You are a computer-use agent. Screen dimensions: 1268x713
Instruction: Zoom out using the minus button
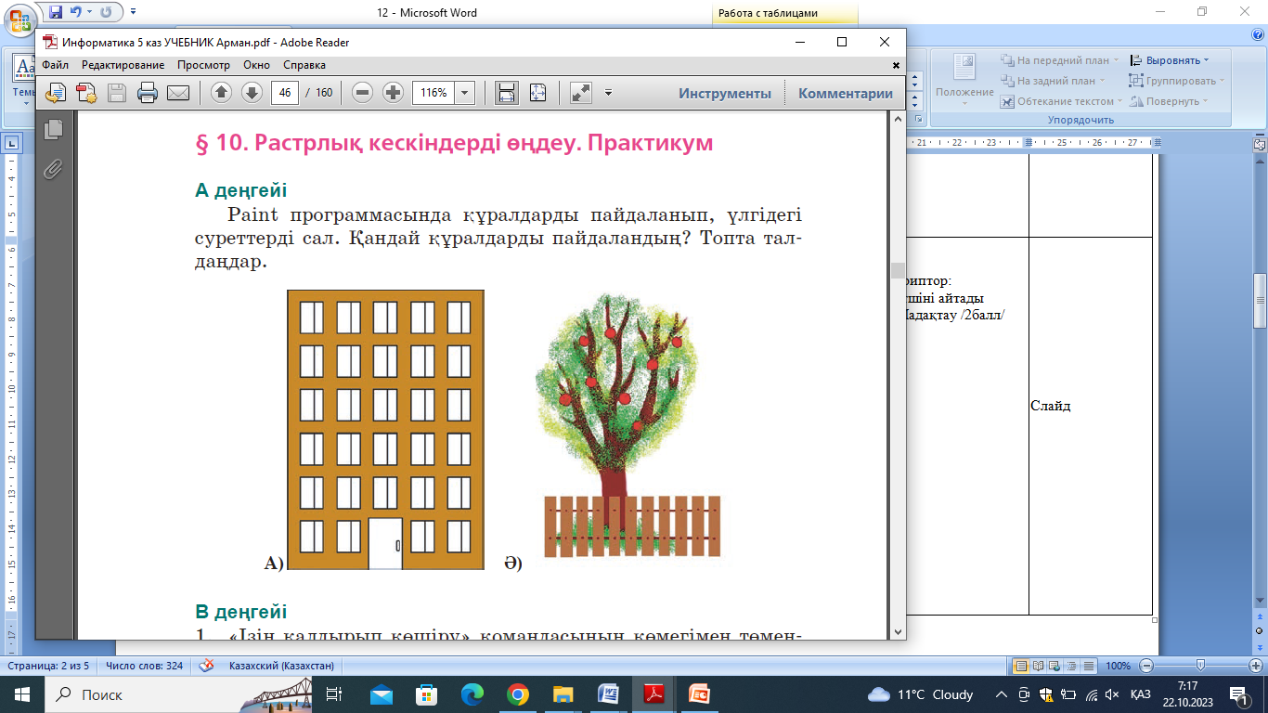coord(362,93)
